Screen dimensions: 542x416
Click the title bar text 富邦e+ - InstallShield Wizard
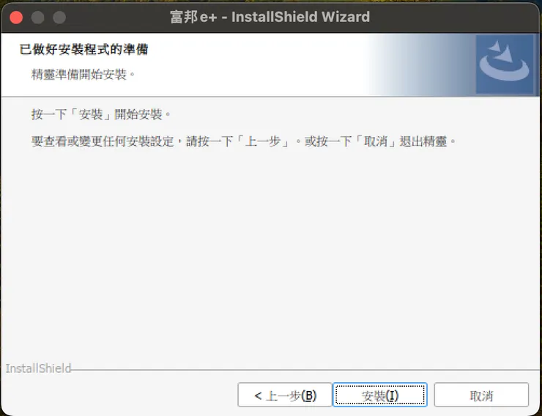[x=270, y=17]
